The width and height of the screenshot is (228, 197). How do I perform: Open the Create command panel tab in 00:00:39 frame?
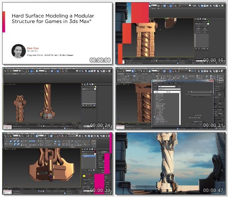[x=82, y=149]
